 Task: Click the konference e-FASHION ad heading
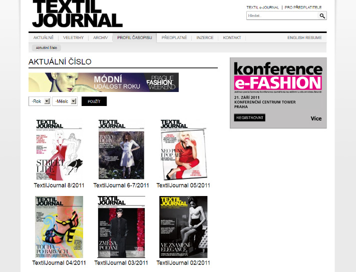coord(278,76)
